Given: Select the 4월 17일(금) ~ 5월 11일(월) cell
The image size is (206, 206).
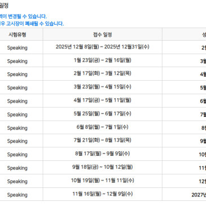Looking at the screenshot, I should [x=103, y=100].
